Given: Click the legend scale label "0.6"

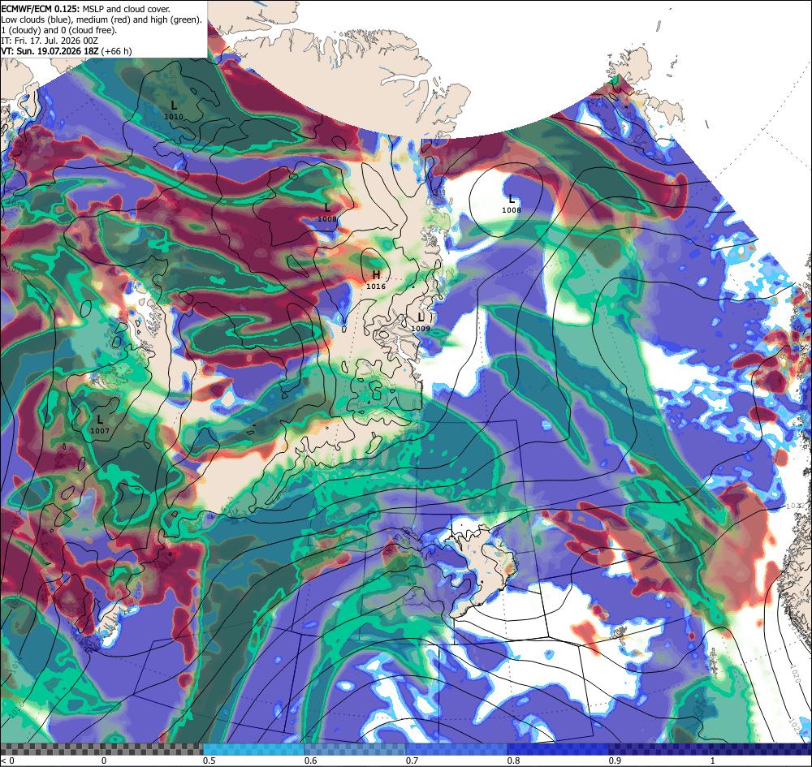Looking at the screenshot, I should pos(311,761).
